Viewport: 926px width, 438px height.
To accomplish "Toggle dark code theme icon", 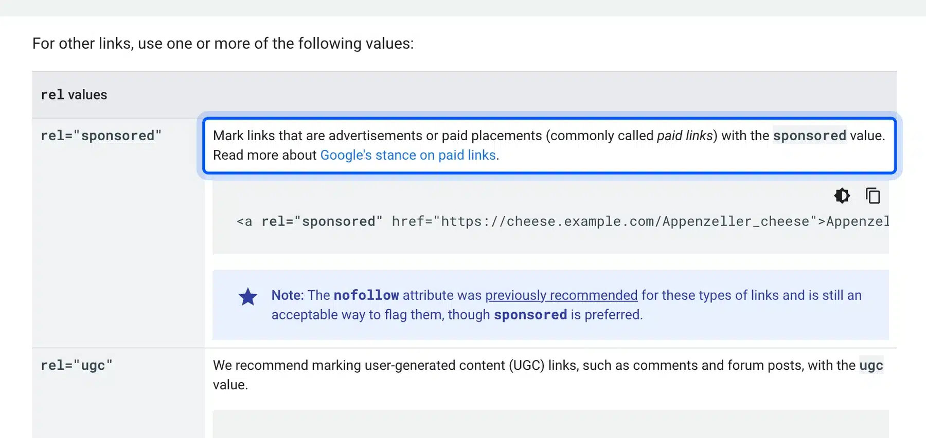I will [842, 196].
